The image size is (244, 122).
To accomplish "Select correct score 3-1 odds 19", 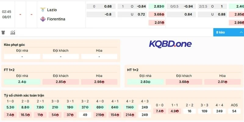I will [x=70, y=107].
